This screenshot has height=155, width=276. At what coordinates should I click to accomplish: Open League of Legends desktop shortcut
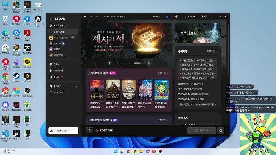[x=17, y=7]
